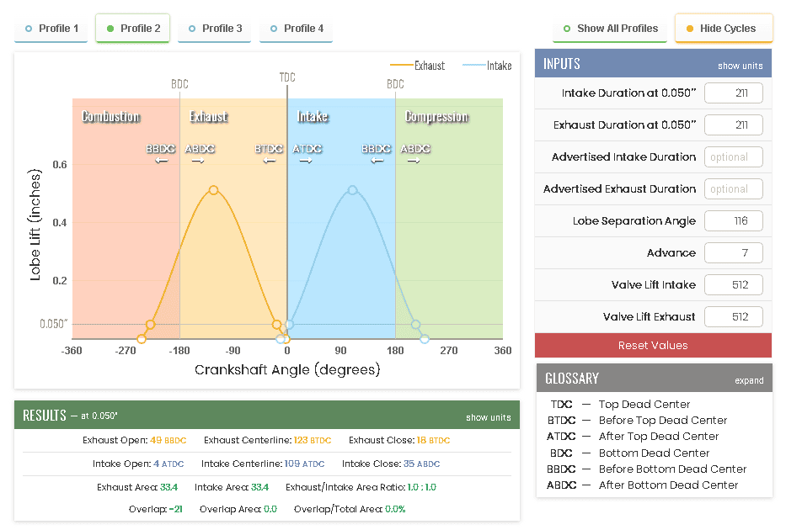Click the Intake Open: 4 ATDC result
The width and height of the screenshot is (802, 530).
[x=138, y=464]
